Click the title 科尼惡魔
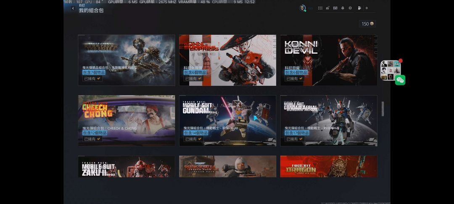 coord(292,68)
